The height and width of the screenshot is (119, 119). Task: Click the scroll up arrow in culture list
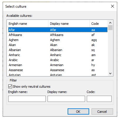click(x=110, y=23)
